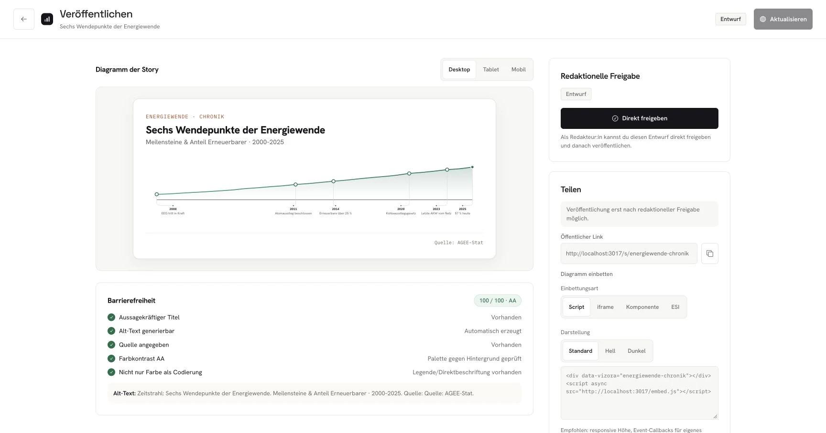Click the back arrow button
The height and width of the screenshot is (433, 826).
[24, 19]
